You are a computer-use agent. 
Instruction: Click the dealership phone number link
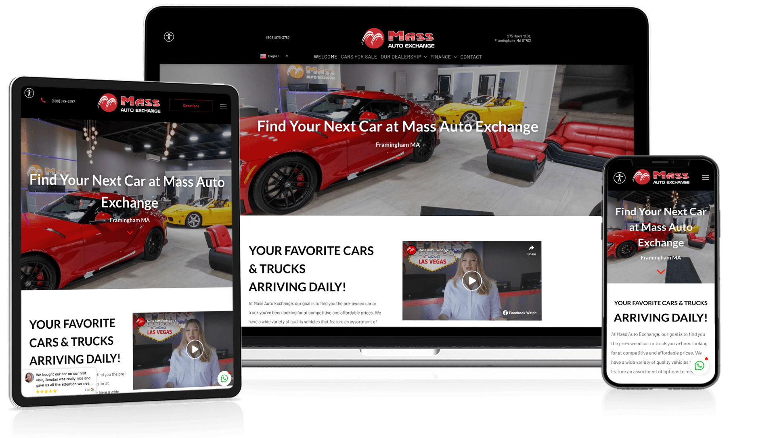272,37
